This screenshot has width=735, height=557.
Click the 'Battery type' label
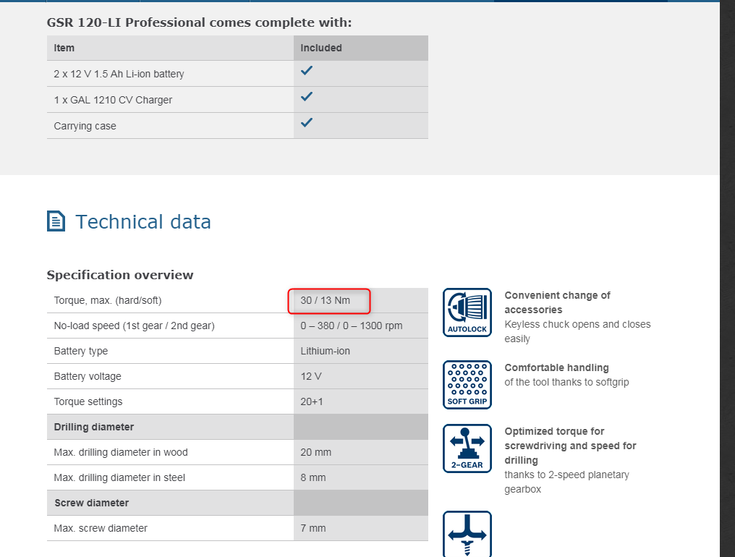(80, 351)
